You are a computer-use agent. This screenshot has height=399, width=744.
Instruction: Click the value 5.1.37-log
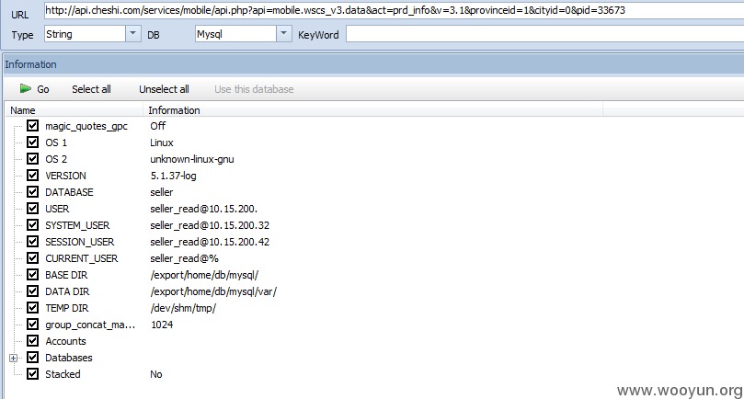173,176
